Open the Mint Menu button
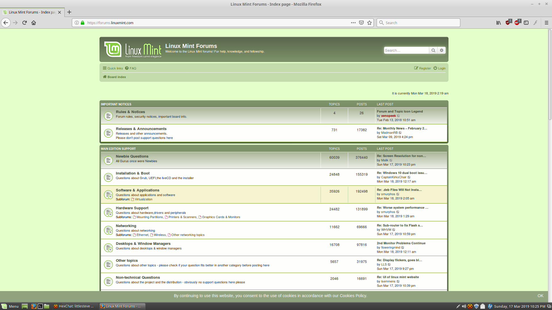 point(10,306)
